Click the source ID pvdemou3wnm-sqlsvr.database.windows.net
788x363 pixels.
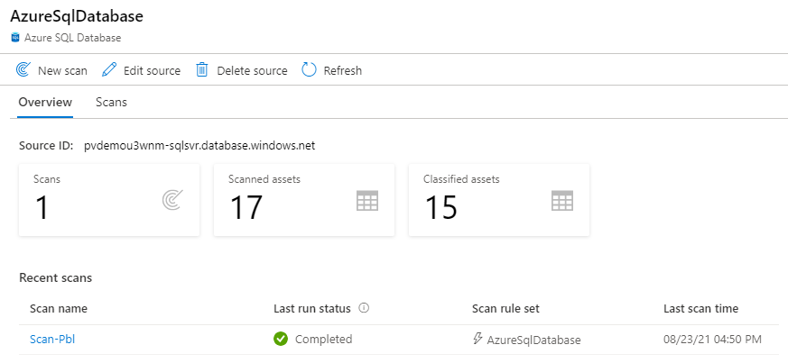[x=199, y=147]
